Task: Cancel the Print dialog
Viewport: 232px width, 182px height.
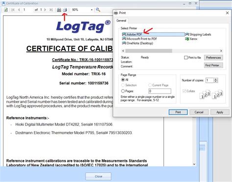Action: click(x=199, y=112)
